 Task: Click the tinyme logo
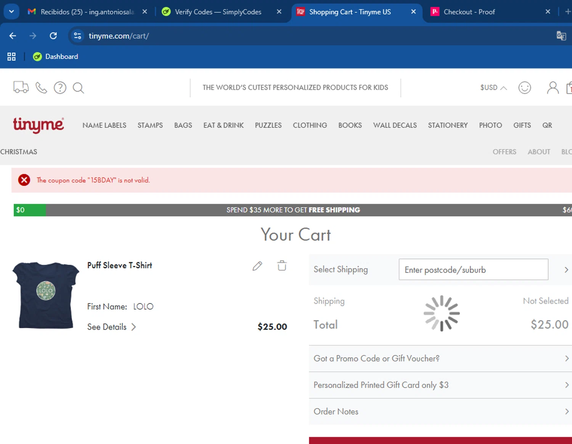[39, 125]
